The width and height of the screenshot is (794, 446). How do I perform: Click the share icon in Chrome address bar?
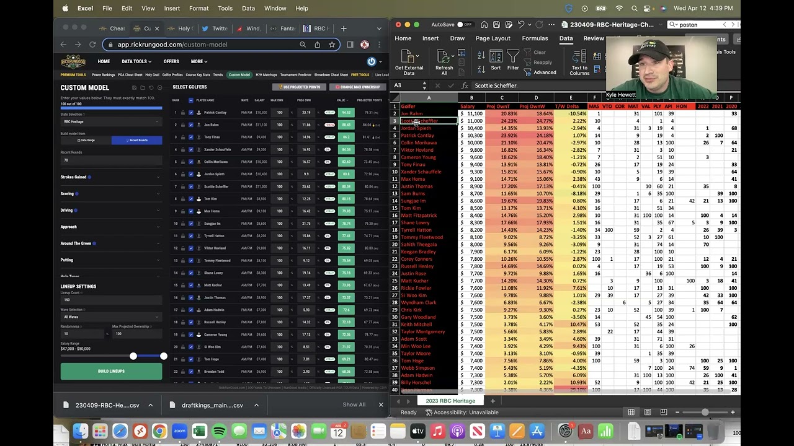tap(317, 45)
